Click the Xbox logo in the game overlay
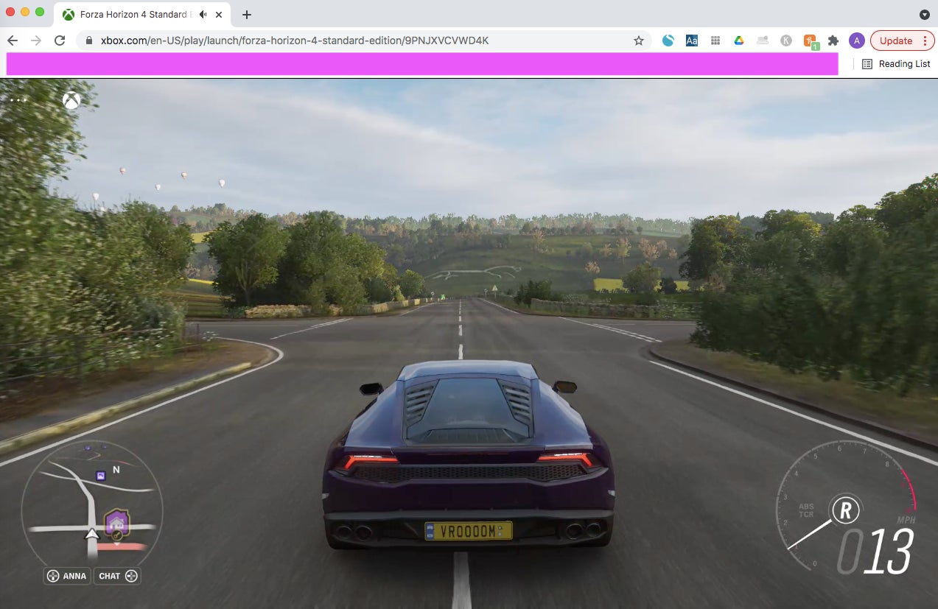The height and width of the screenshot is (609, 938). pyautogui.click(x=71, y=100)
